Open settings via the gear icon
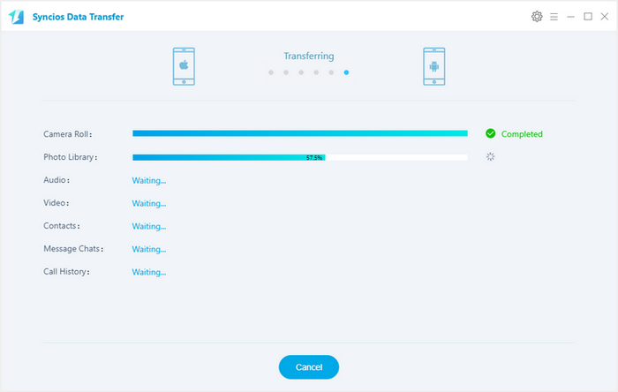618x392 pixels. tap(537, 17)
